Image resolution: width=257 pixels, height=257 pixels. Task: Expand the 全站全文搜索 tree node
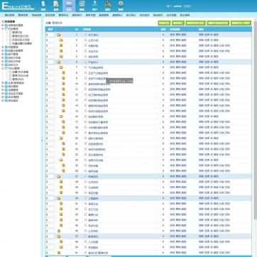tap(3, 94)
